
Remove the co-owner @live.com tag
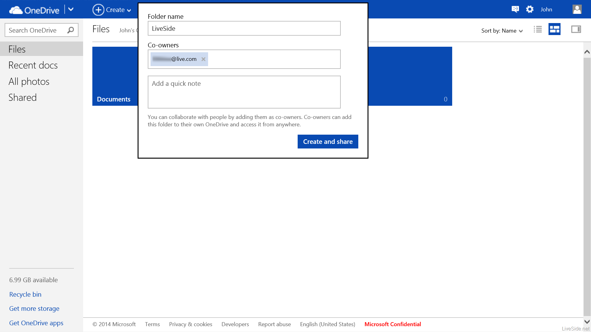click(x=203, y=59)
